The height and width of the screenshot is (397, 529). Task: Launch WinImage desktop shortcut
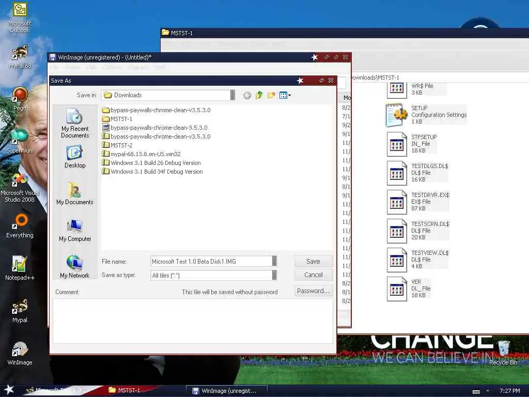coord(20,353)
